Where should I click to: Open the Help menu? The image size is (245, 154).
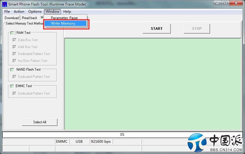coord(67,12)
